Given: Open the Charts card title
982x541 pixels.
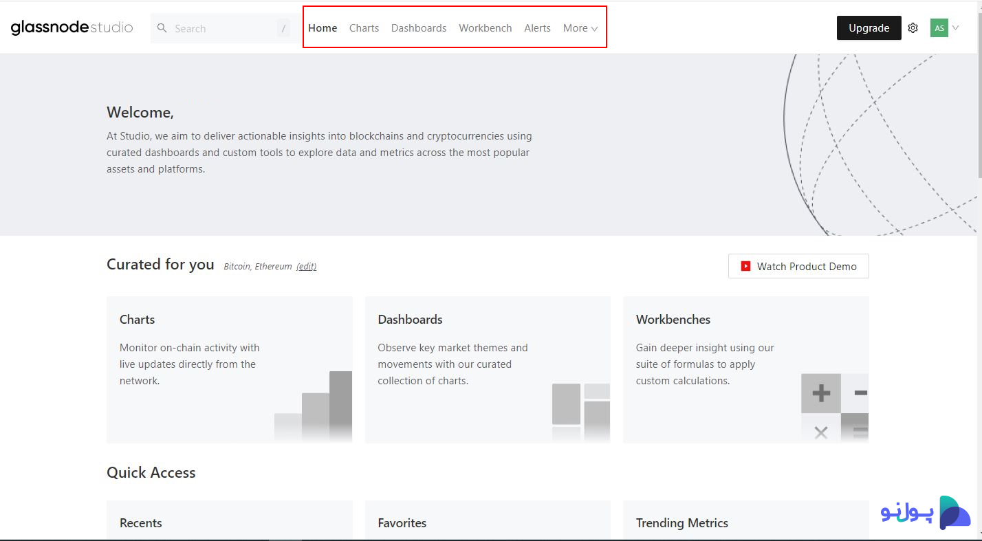Looking at the screenshot, I should click(x=138, y=320).
